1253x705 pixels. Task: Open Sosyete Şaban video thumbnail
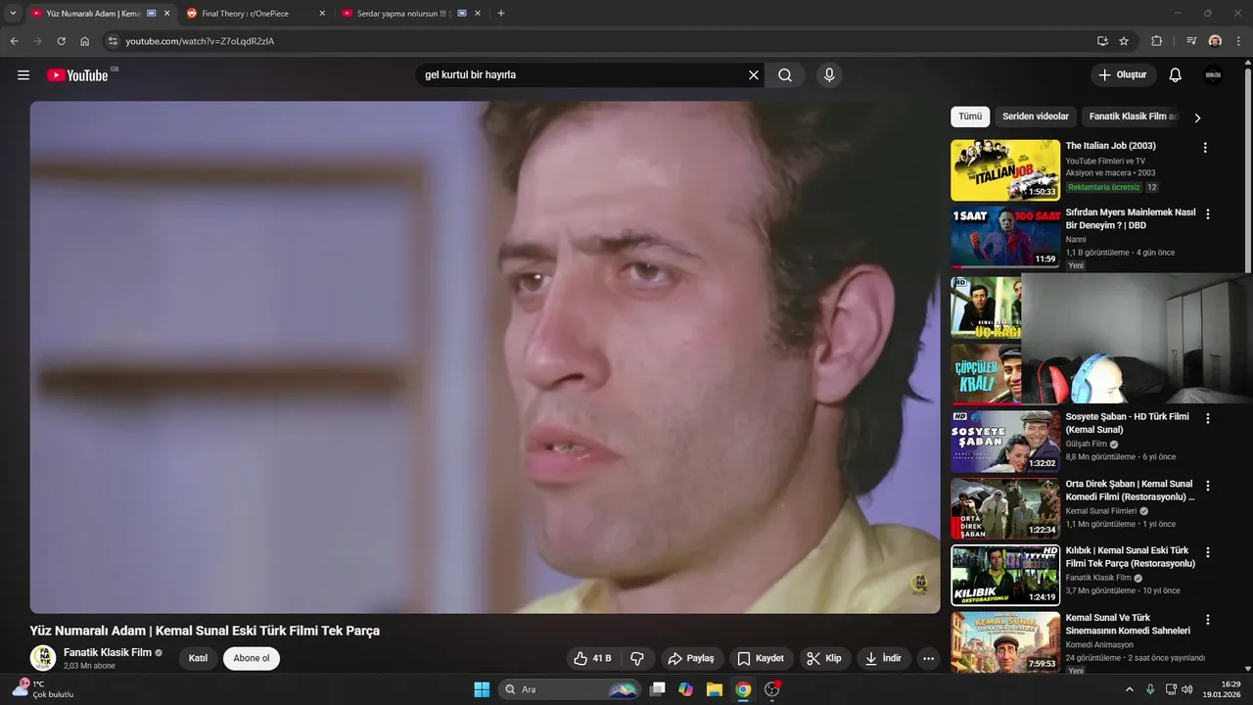(1005, 442)
